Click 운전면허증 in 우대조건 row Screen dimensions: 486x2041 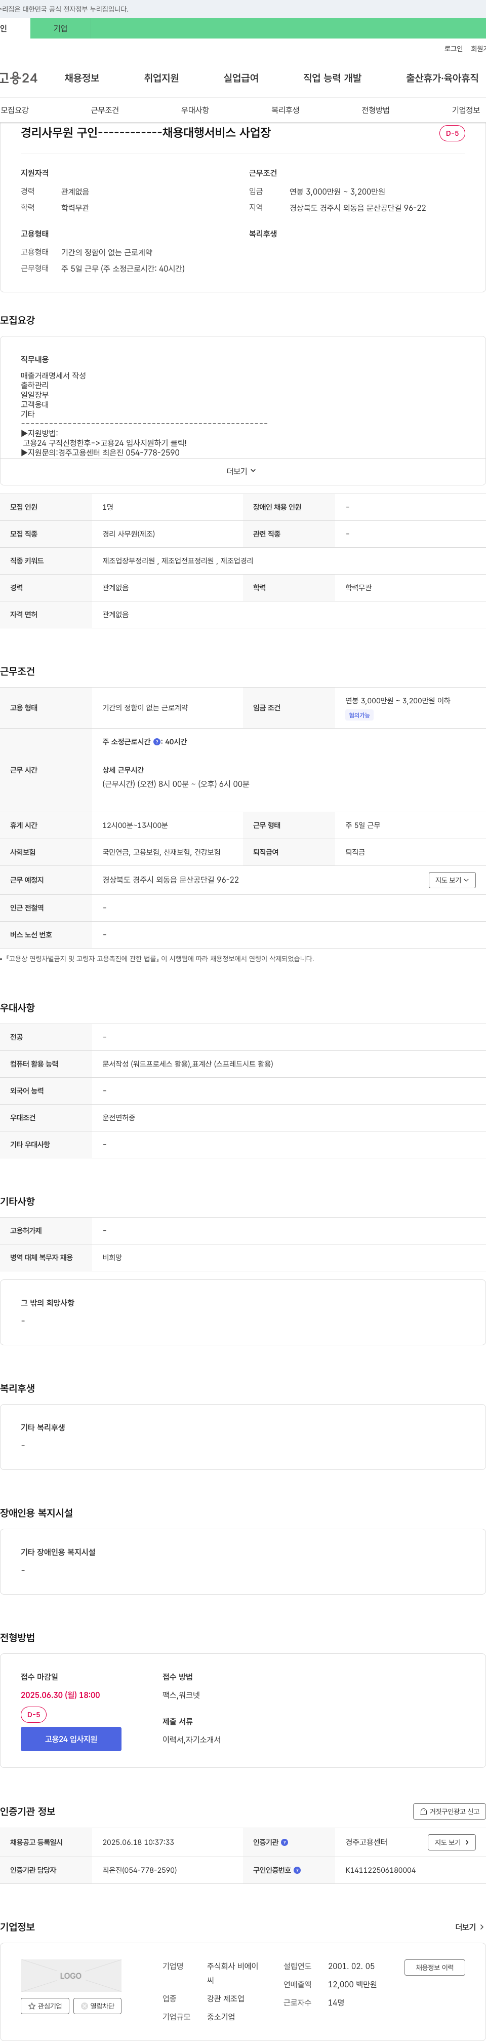pyautogui.click(x=119, y=1118)
